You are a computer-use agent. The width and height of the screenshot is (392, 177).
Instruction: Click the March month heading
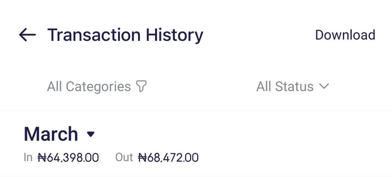coord(51,134)
